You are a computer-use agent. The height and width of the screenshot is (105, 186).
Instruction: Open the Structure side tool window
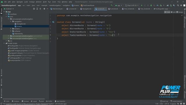click(x=1, y=73)
